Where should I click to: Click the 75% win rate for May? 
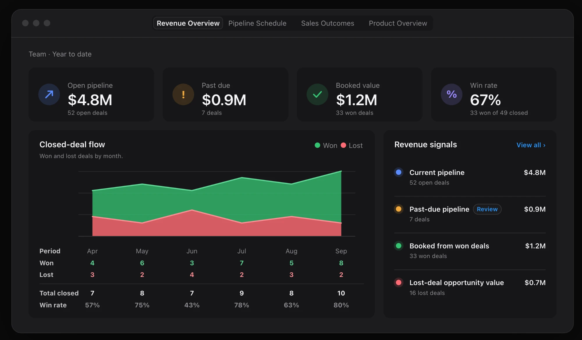[142, 305]
